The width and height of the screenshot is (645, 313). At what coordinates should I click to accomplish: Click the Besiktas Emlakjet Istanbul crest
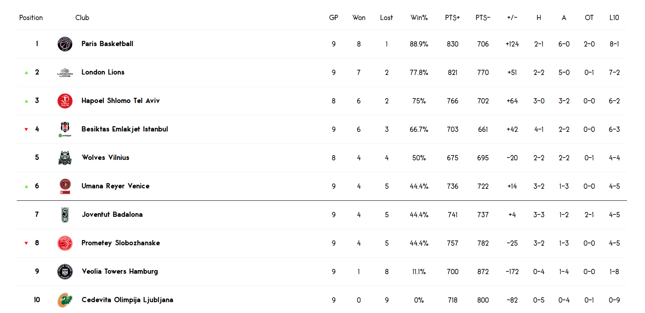(x=65, y=129)
